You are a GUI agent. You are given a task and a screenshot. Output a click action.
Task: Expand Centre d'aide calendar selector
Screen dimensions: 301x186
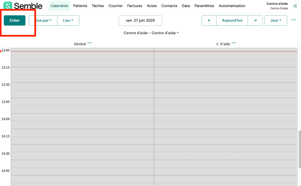click(151, 33)
